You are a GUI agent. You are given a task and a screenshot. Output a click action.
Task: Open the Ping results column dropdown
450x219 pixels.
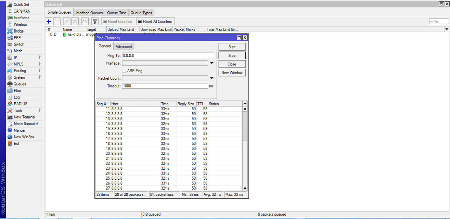click(x=245, y=104)
